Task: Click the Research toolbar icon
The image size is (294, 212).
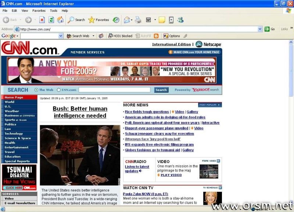Action: click(x=171, y=20)
